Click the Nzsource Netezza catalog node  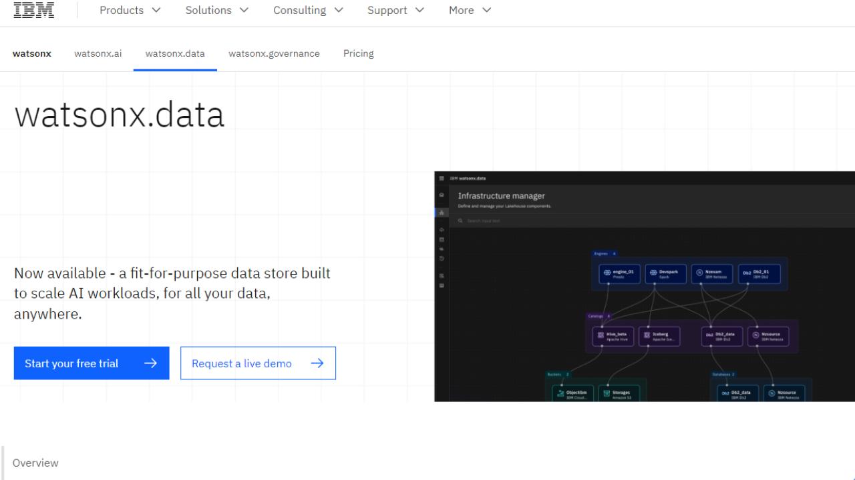(x=767, y=336)
